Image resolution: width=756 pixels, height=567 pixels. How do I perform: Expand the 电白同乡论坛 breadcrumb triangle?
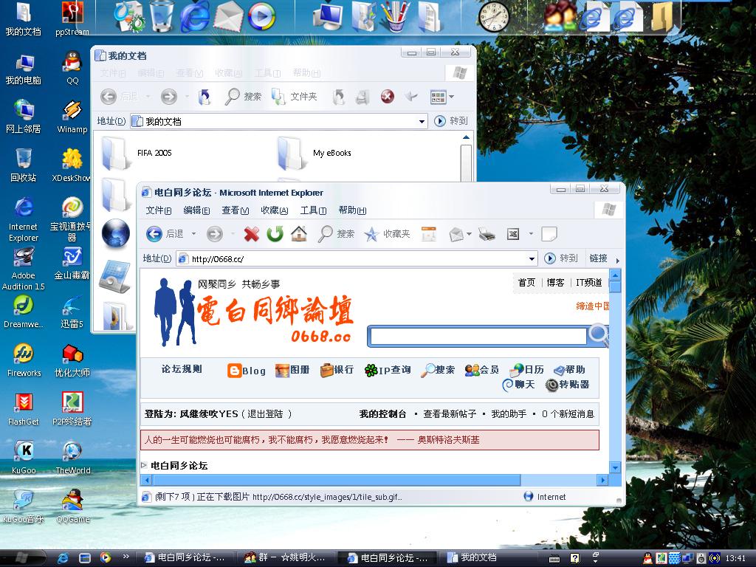(x=145, y=465)
